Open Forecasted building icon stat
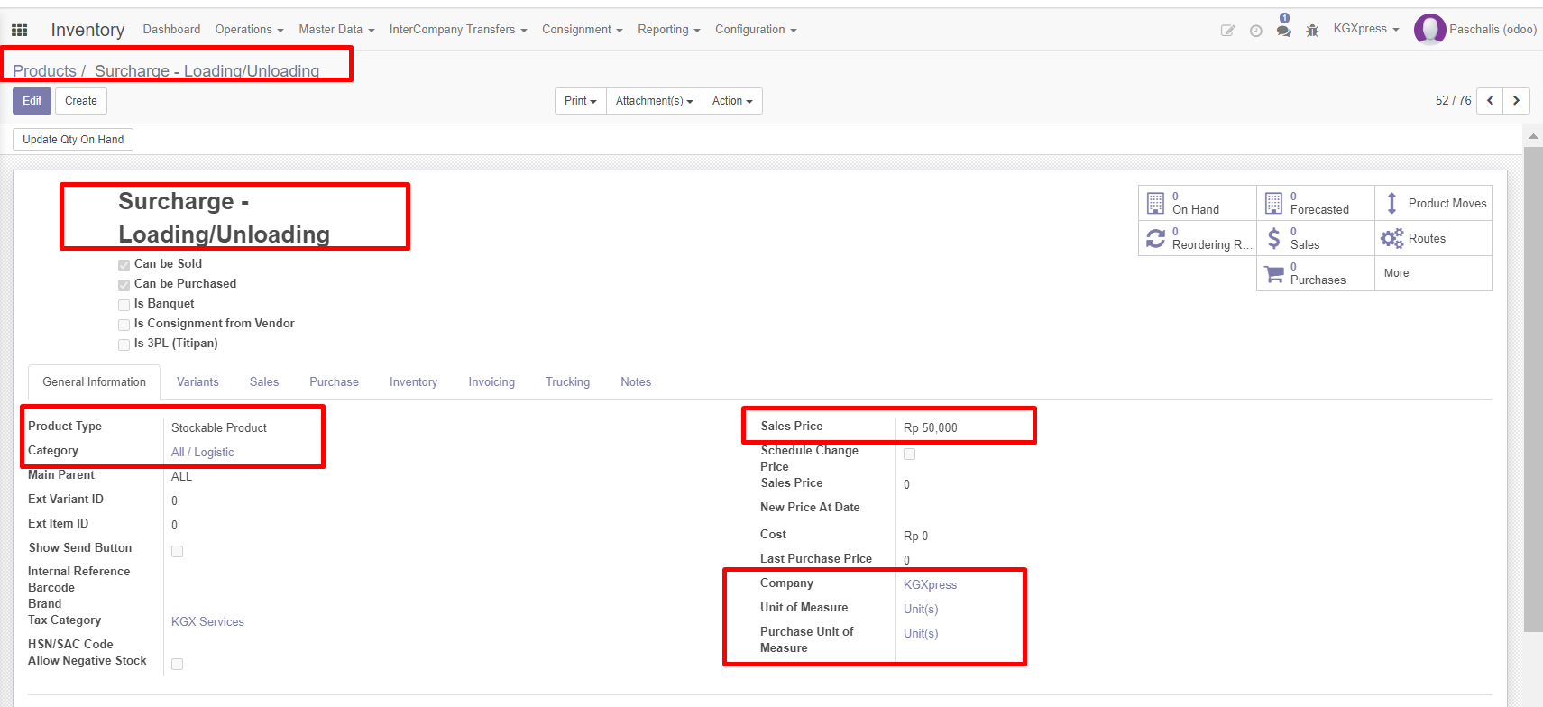The width and height of the screenshot is (1543, 707). 1273,203
